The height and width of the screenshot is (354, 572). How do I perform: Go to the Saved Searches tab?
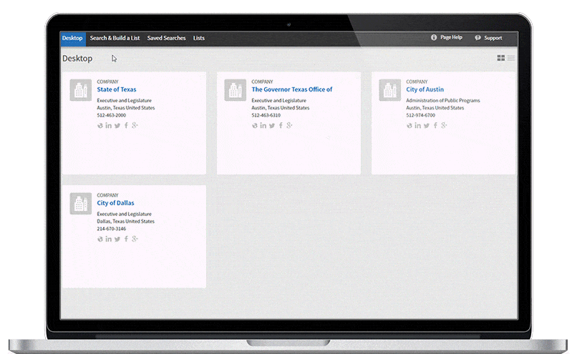(166, 38)
